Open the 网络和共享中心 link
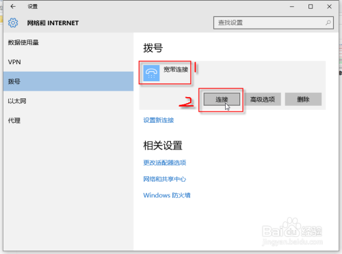This screenshot has height=254, width=342. pos(165,179)
